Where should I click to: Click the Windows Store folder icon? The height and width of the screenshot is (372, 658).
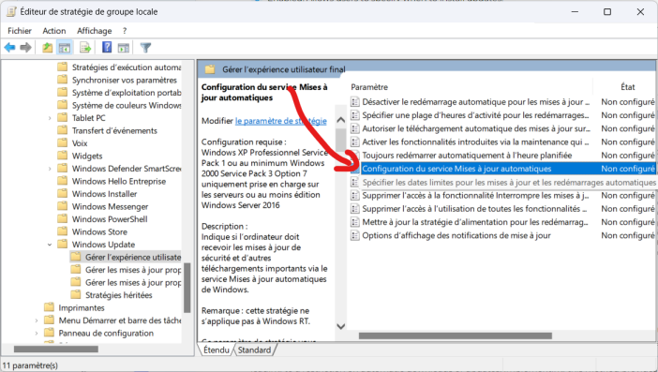pos(63,231)
